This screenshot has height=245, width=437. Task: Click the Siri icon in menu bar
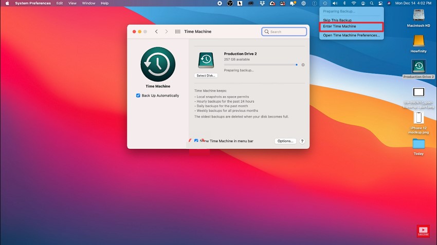click(389, 4)
